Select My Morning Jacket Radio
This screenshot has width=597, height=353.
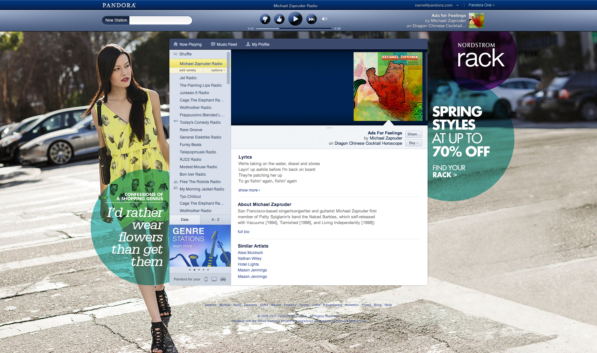tap(202, 189)
